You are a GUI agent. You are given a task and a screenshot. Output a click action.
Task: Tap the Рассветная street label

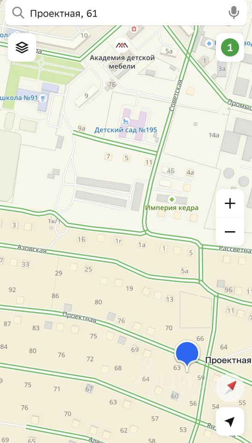(235, 250)
